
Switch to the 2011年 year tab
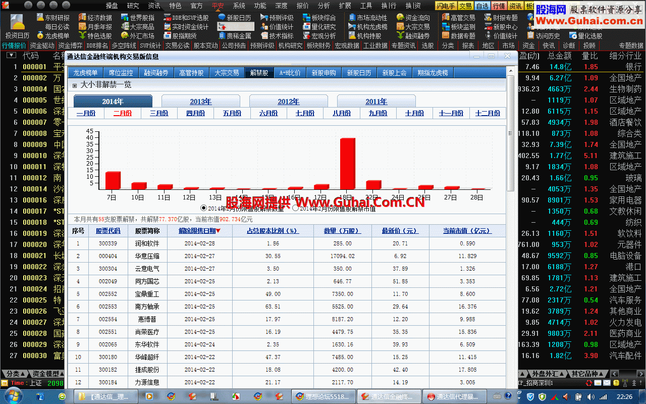coord(376,101)
